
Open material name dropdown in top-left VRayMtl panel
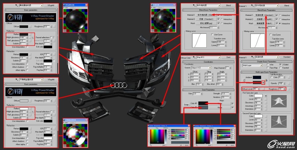(x=42, y=6)
